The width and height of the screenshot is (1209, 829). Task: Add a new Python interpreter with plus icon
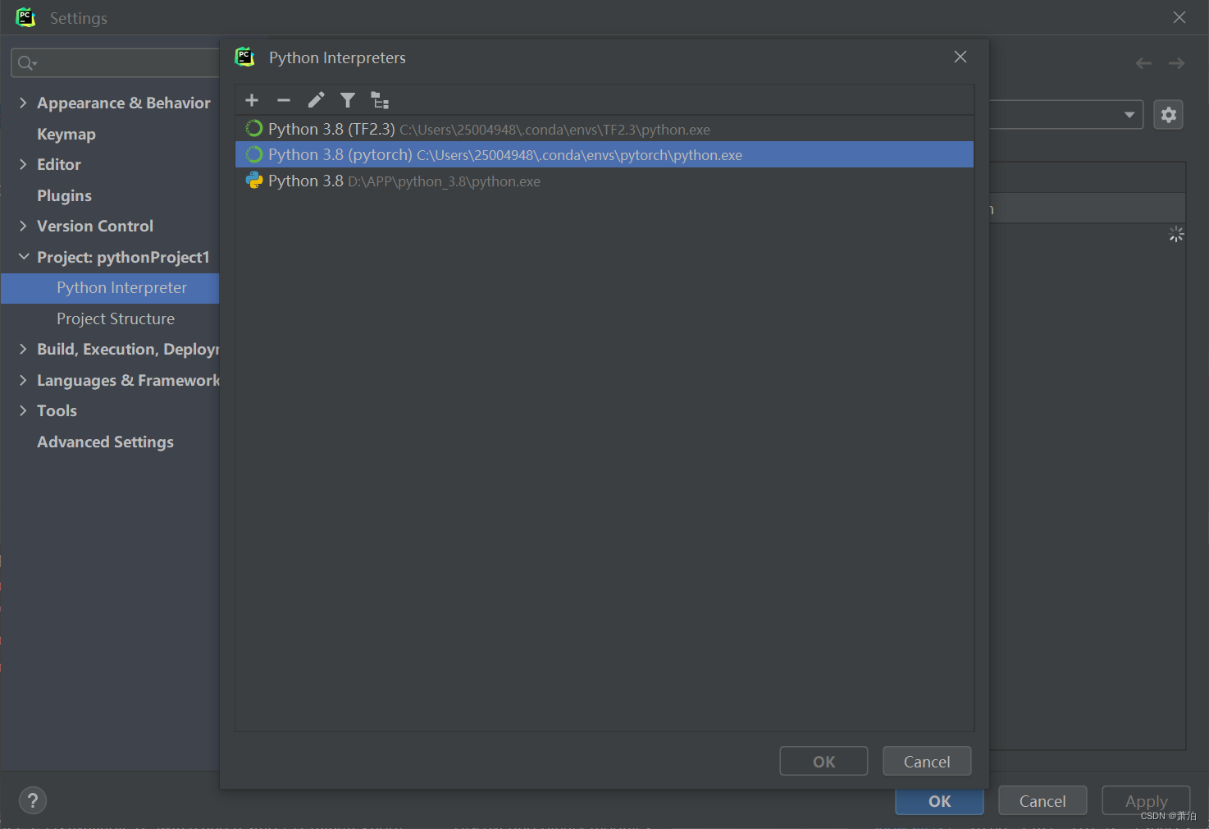(252, 100)
